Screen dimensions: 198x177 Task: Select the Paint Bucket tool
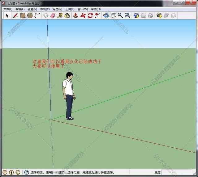pyautogui.click(x=67, y=15)
